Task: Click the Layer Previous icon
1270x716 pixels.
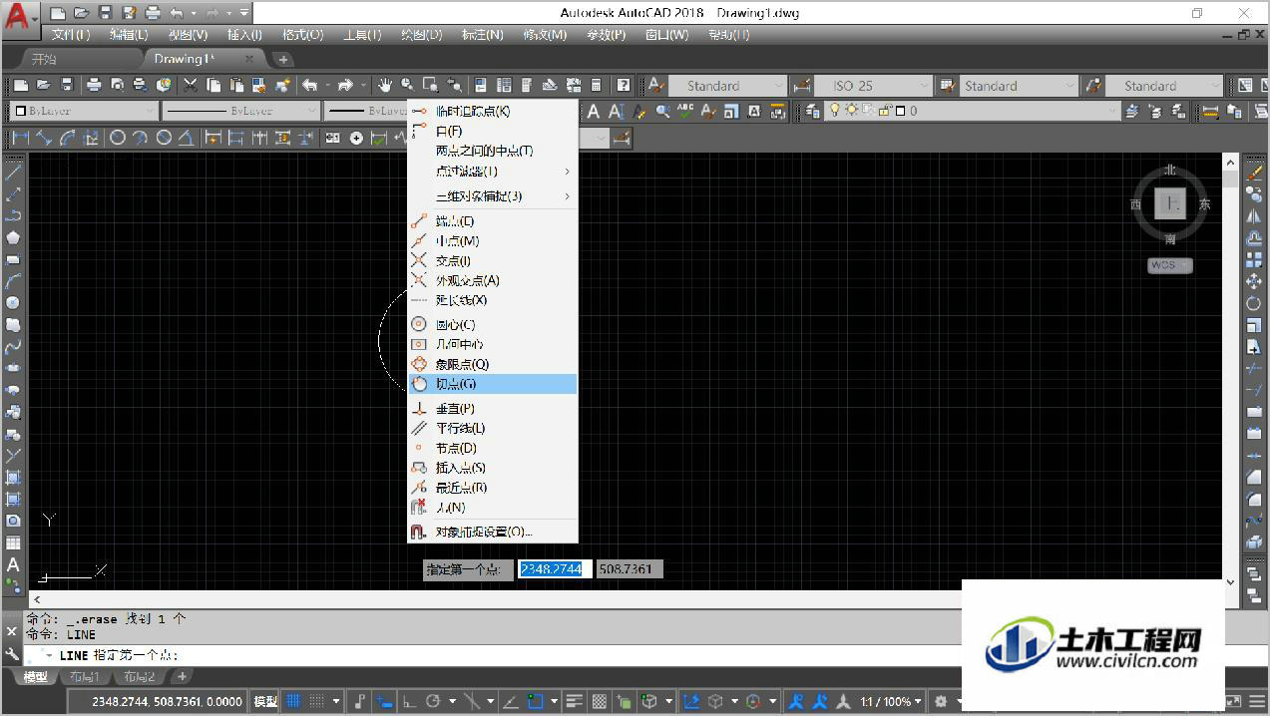Action: (1154, 112)
